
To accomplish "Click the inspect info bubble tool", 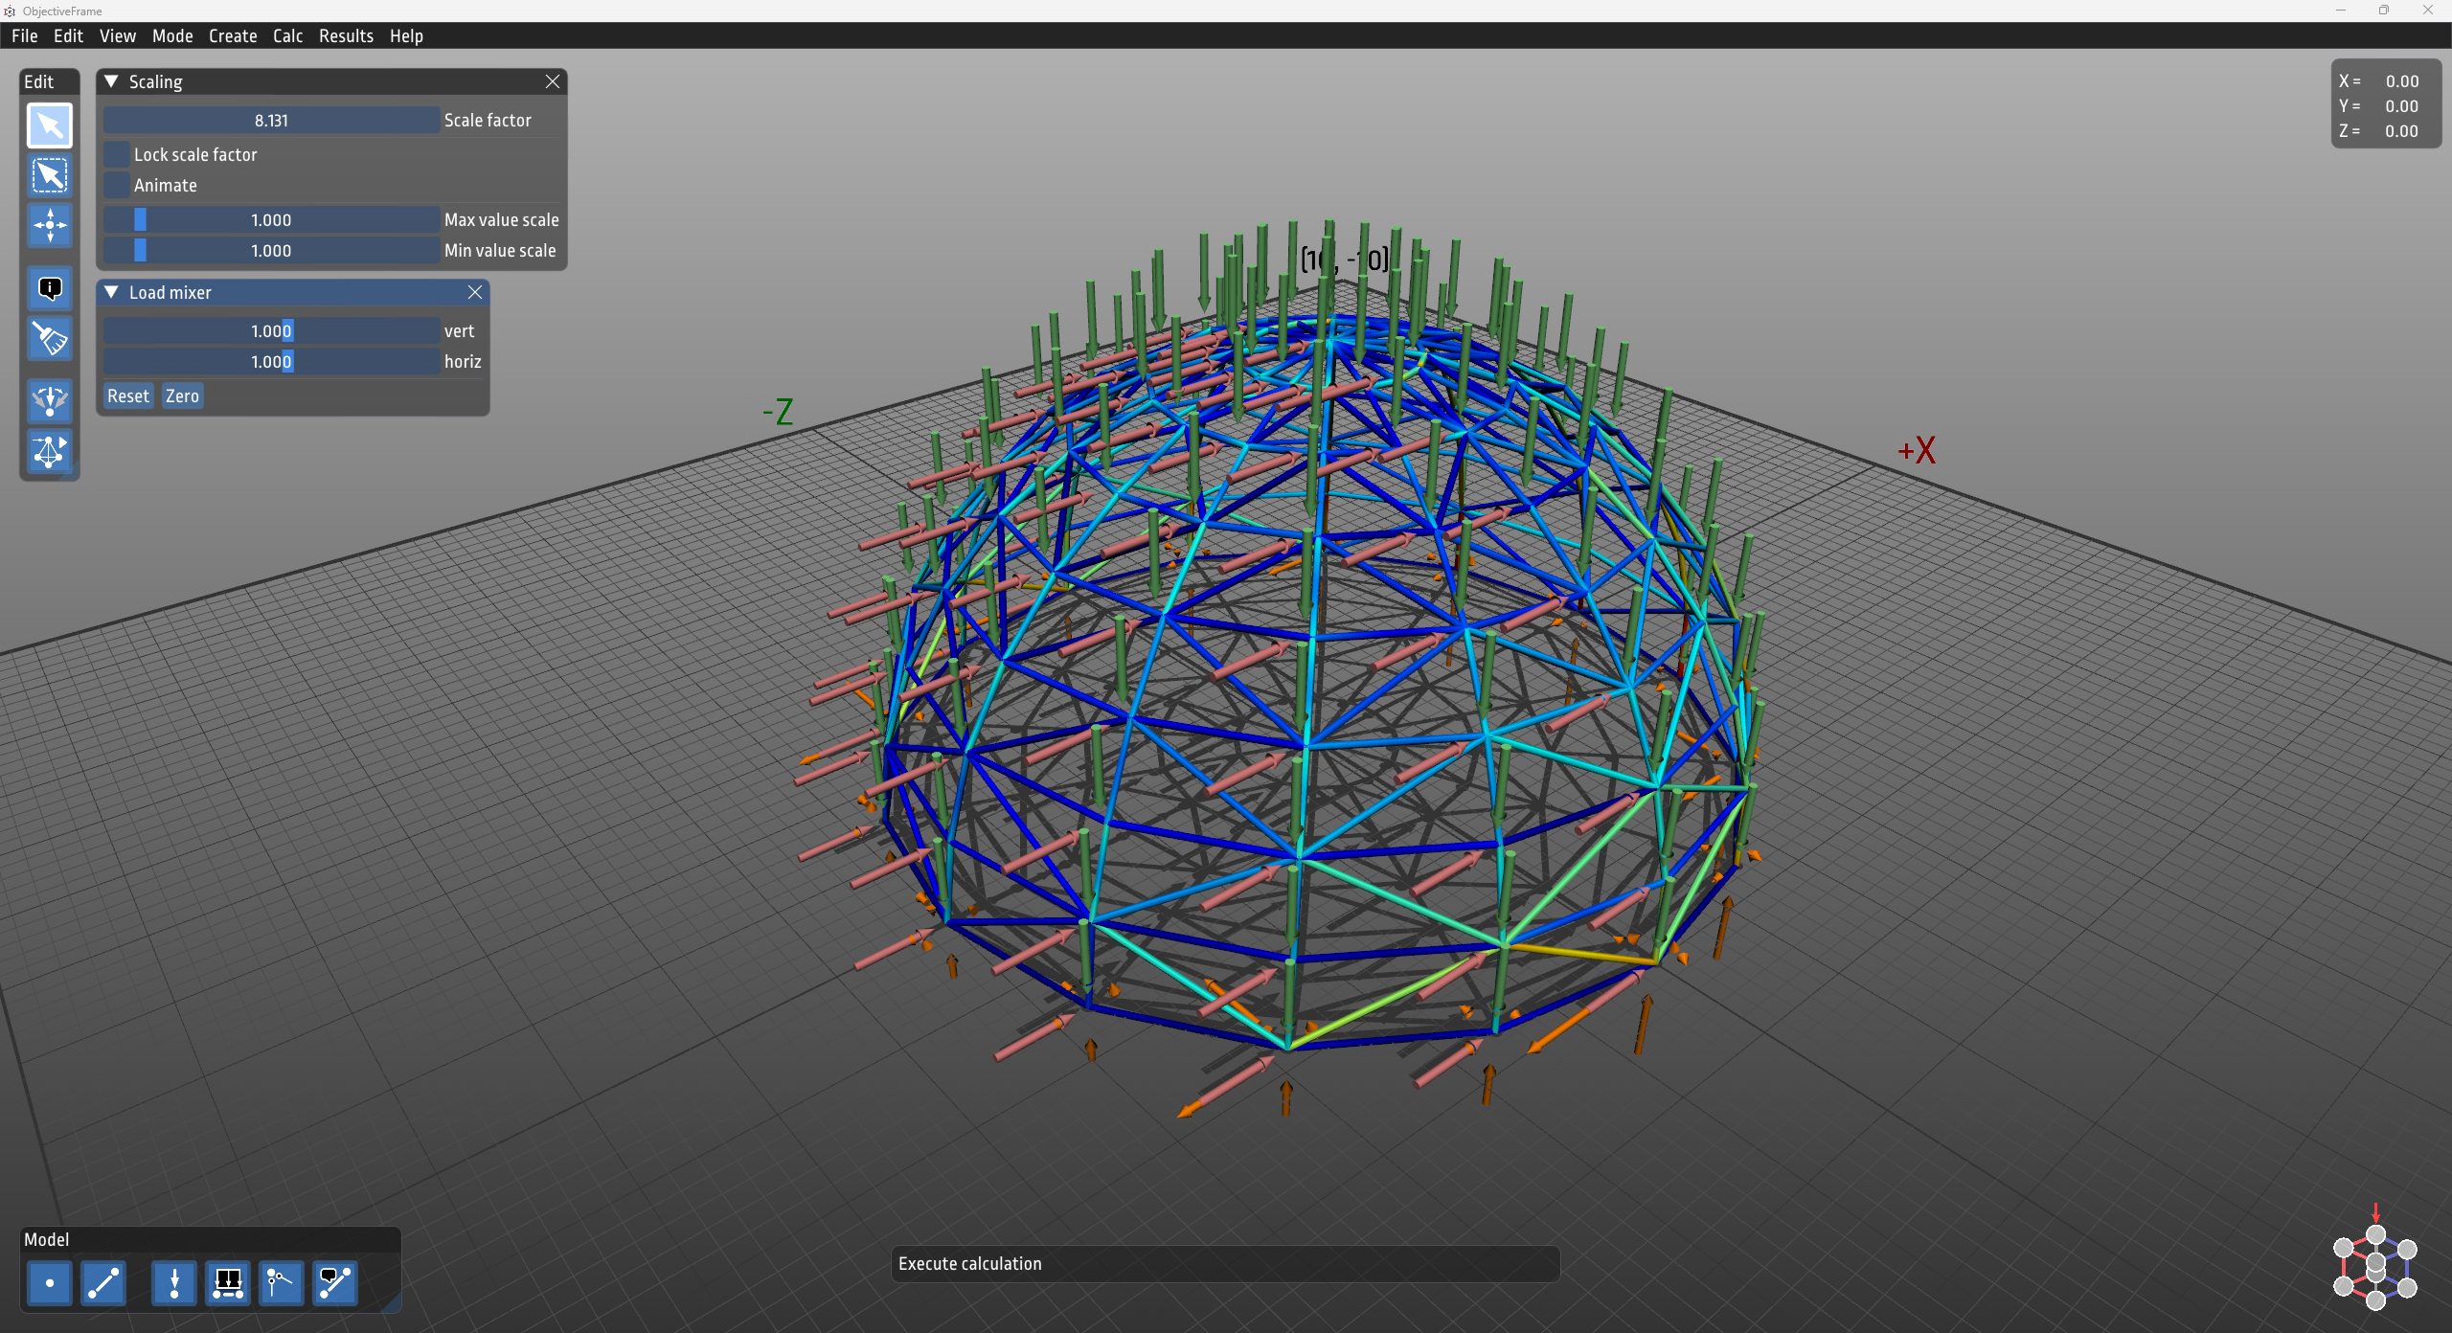I will pos(50,288).
